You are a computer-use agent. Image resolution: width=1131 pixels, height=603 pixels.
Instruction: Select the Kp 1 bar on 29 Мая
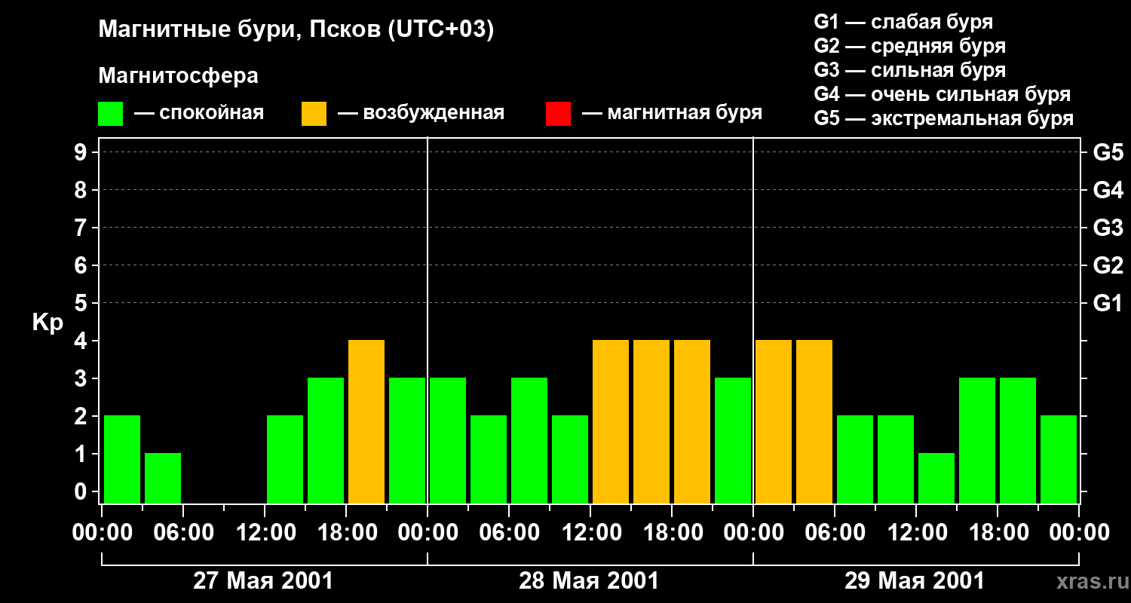(936, 477)
